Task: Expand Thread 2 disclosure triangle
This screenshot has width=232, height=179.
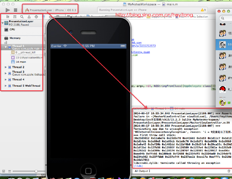Action: pyautogui.click(x=6, y=67)
